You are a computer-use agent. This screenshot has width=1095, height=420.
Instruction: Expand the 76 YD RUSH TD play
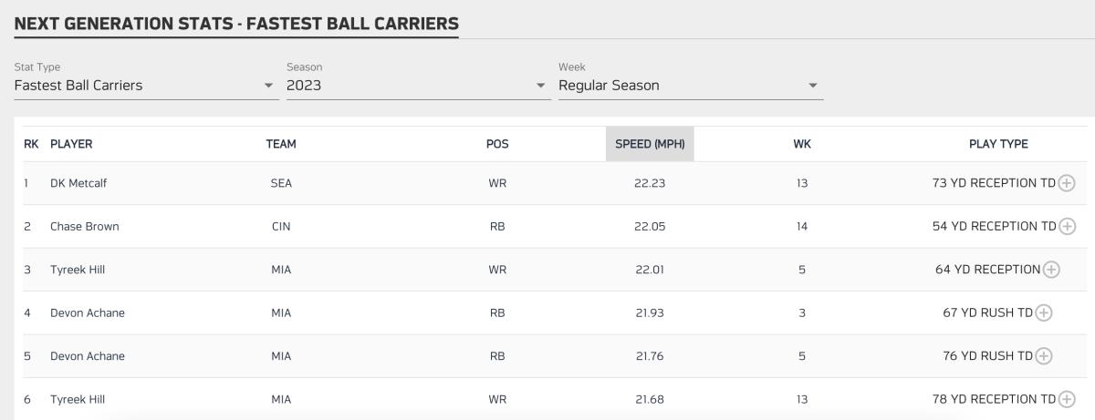[x=1044, y=356]
